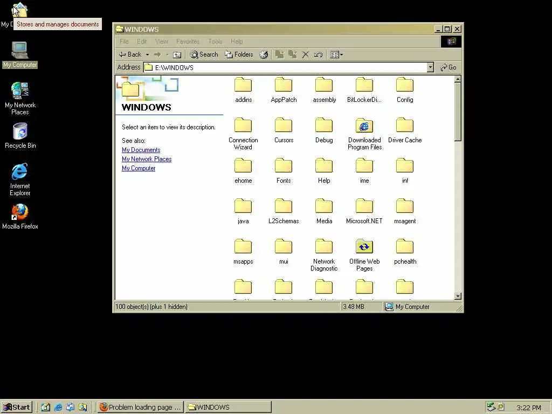Viewport: 552px width, 414px height.
Task: Click the scroll up arrow in file list
Action: (x=458, y=80)
